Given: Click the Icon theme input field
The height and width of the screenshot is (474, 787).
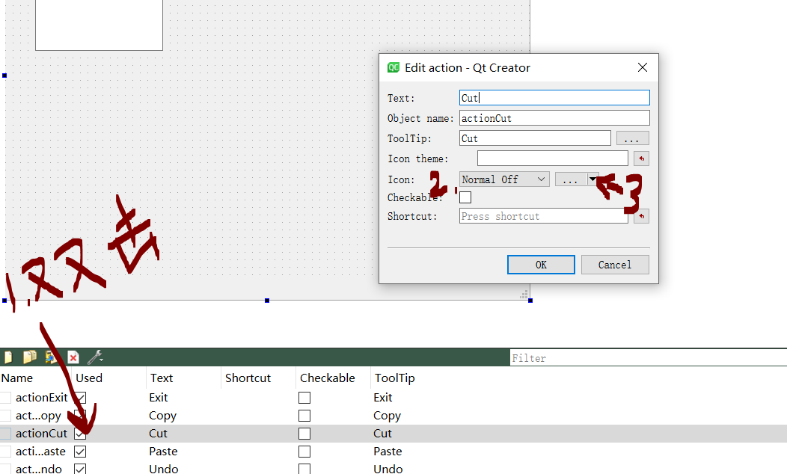Looking at the screenshot, I should pyautogui.click(x=553, y=158).
